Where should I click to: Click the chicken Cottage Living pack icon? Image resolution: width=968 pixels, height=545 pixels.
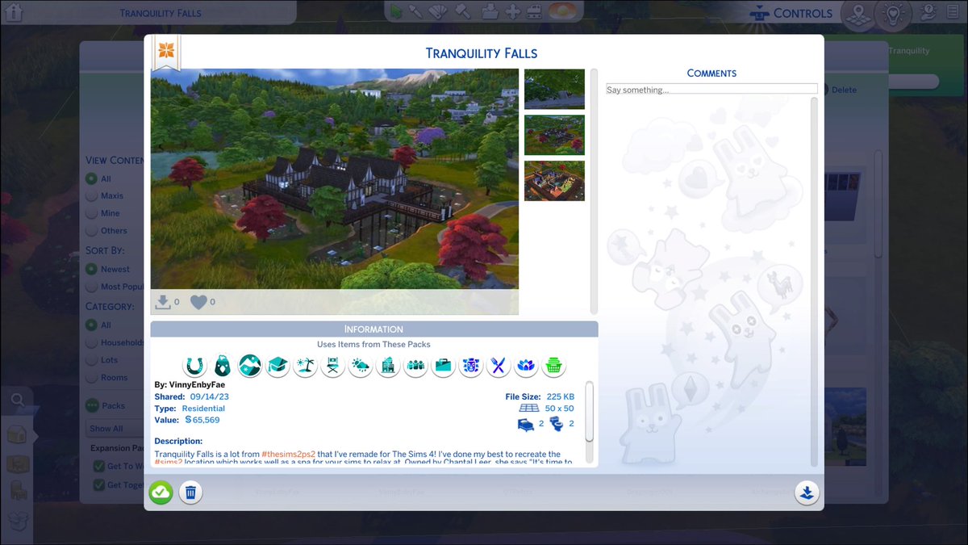point(222,366)
